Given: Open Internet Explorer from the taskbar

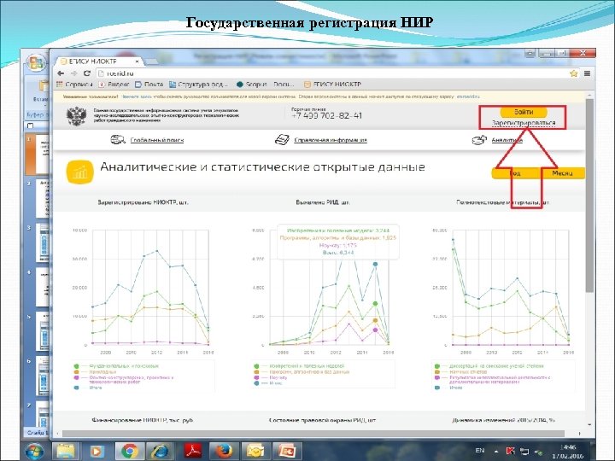Looking at the screenshot, I should click(x=160, y=452).
